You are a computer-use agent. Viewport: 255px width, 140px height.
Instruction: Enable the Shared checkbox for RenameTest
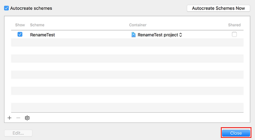[x=234, y=34]
